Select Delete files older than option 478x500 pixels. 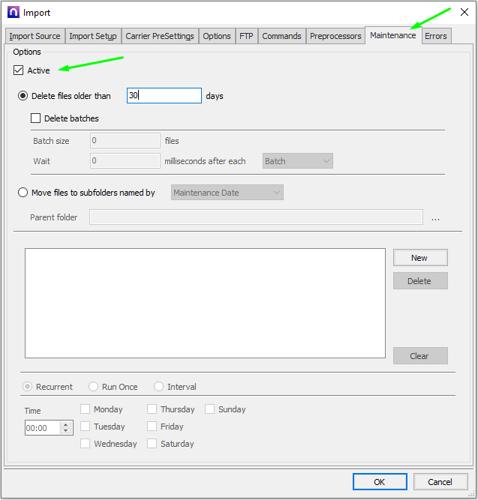(x=23, y=96)
